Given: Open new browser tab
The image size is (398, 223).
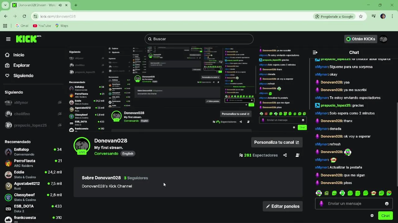Looking at the screenshot, I should point(76,5).
